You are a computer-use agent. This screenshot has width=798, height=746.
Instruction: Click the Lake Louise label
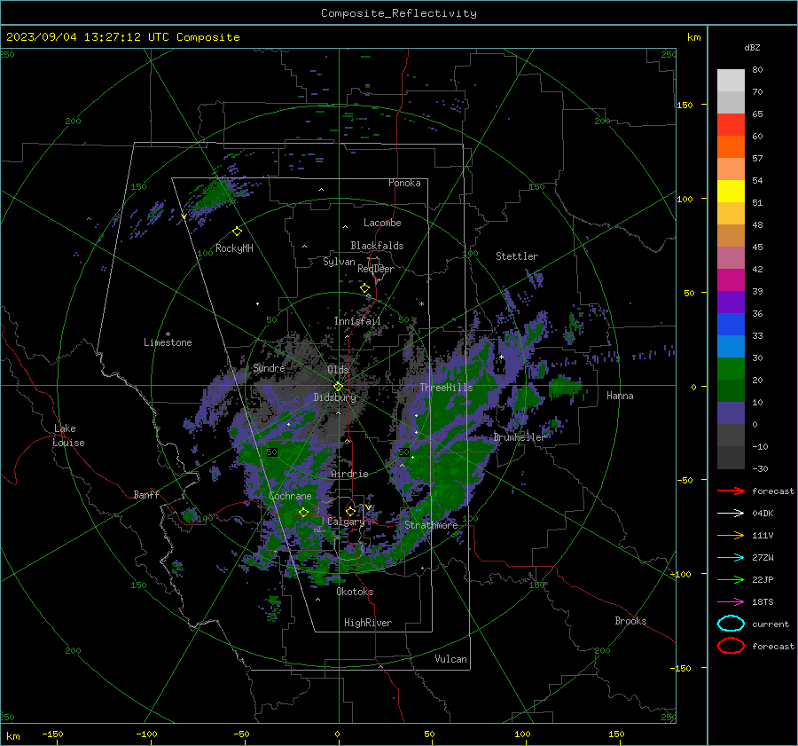(x=69, y=436)
